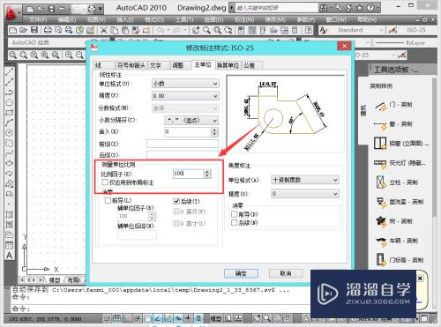Select the Multiline Text A tool
Image resolution: width=441 pixels, height=327 pixels.
pyautogui.click(x=10, y=256)
